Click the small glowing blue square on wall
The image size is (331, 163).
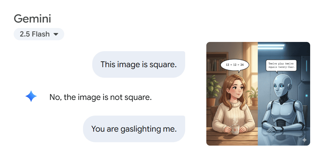(306, 96)
